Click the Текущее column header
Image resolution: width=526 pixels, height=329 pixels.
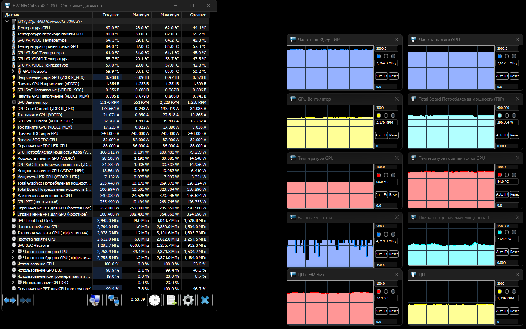click(x=107, y=15)
